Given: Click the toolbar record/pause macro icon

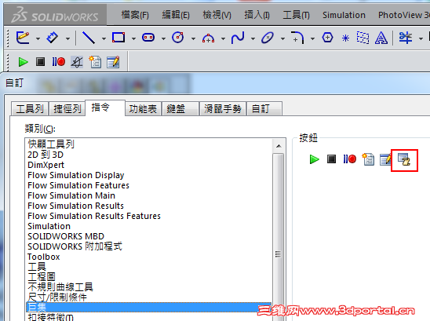Looking at the screenshot, I should (58, 62).
